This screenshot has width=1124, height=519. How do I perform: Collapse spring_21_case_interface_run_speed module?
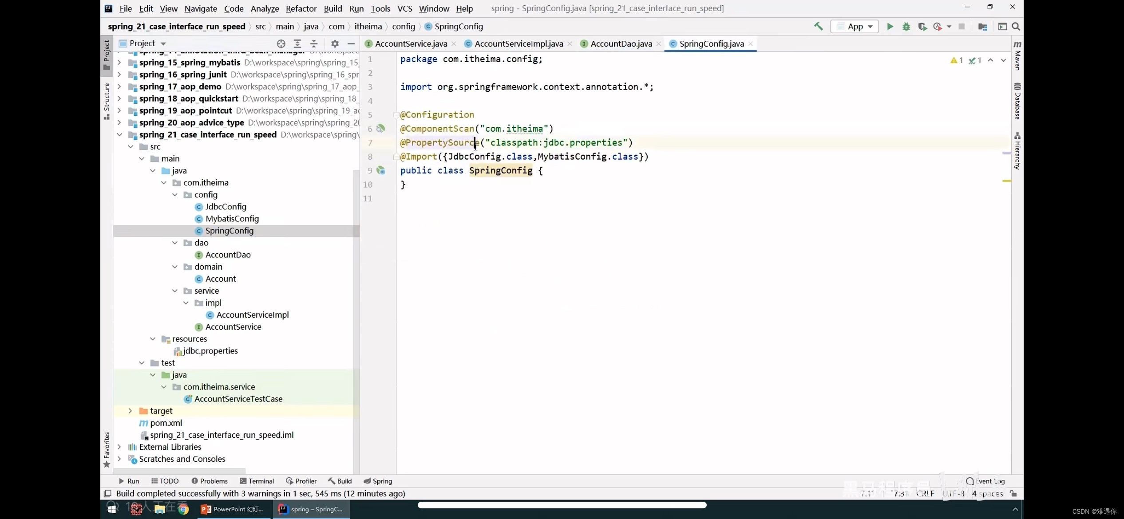pos(119,134)
